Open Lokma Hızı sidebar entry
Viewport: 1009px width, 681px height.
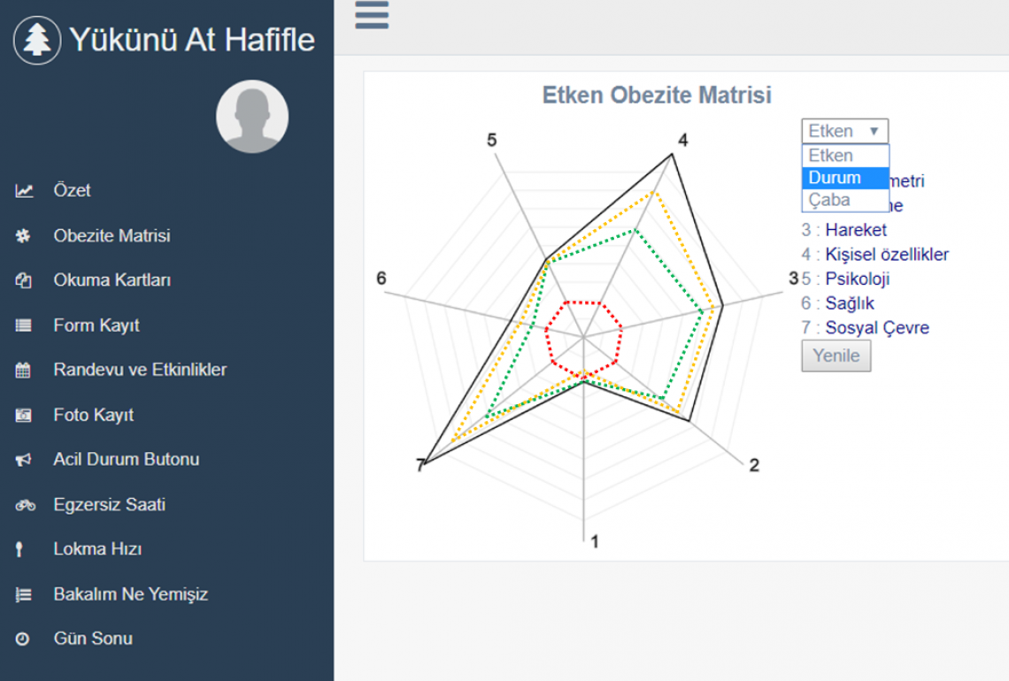97,549
